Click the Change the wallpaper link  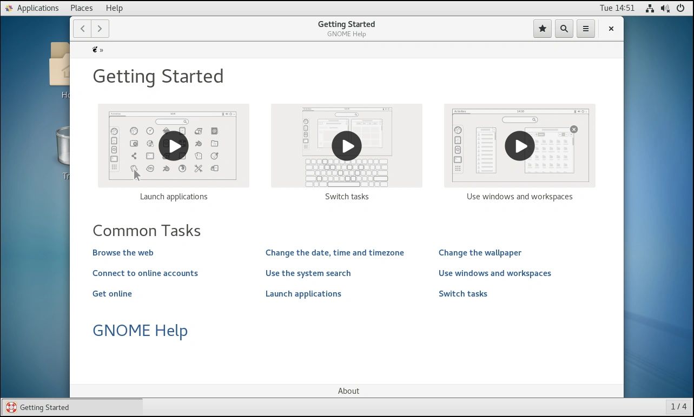point(480,253)
